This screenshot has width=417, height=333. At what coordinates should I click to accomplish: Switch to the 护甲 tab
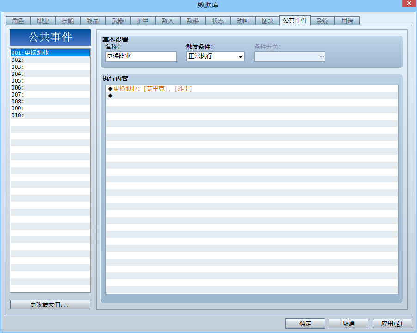click(x=143, y=21)
